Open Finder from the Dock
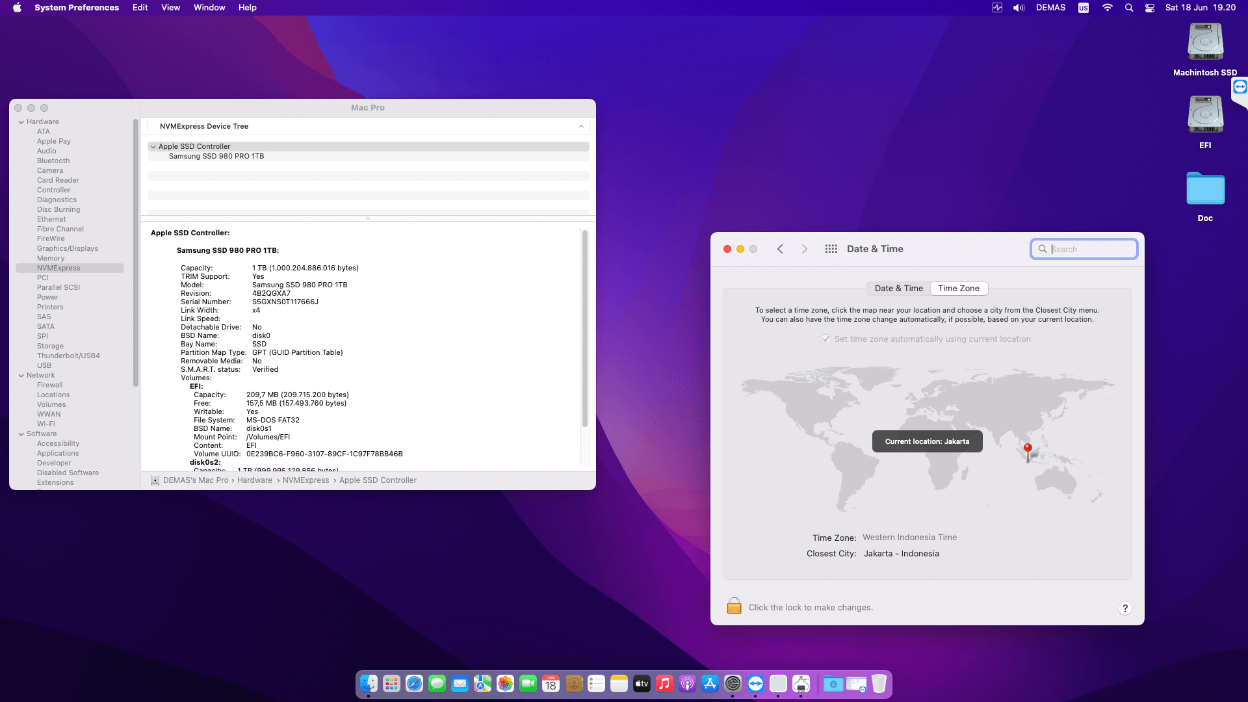1248x702 pixels. point(369,684)
